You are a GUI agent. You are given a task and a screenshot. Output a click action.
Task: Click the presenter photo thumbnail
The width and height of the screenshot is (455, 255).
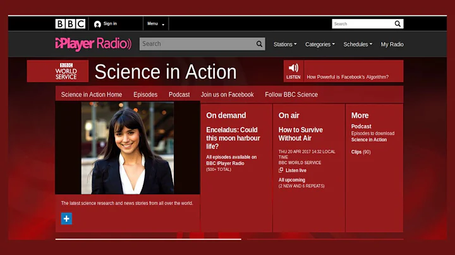(x=128, y=148)
